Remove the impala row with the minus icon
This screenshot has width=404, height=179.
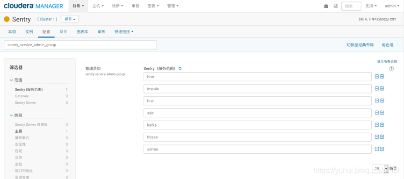(x=377, y=88)
